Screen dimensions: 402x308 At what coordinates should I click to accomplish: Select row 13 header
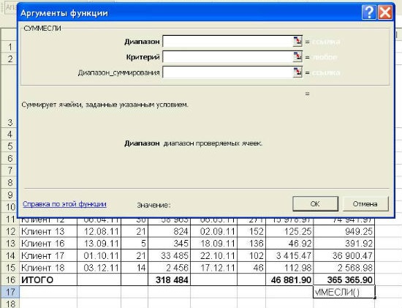(10, 244)
